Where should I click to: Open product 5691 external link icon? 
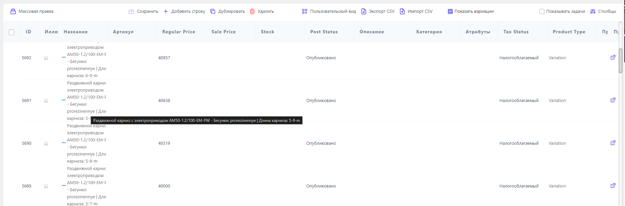tap(613, 100)
